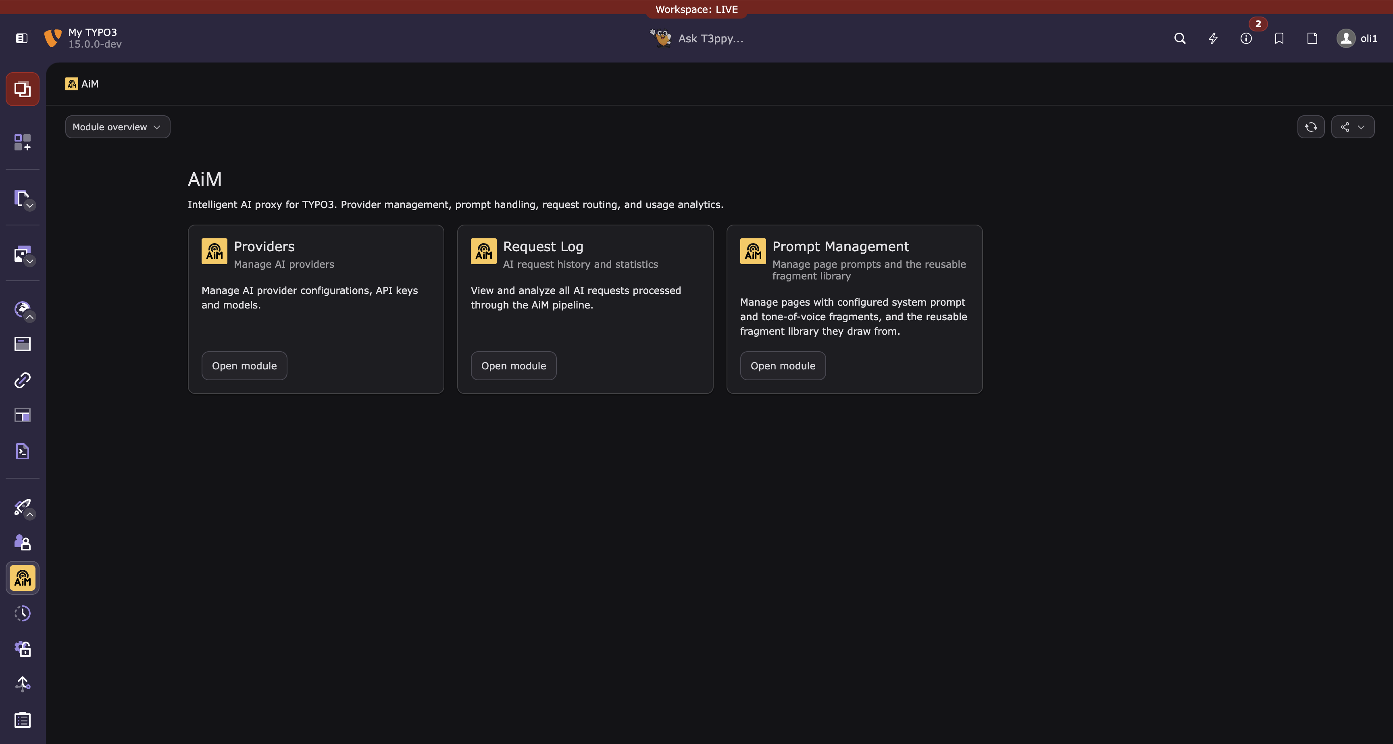Click the 15.0.0-dev version text
Viewport: 1393px width, 744px height.
click(x=95, y=44)
